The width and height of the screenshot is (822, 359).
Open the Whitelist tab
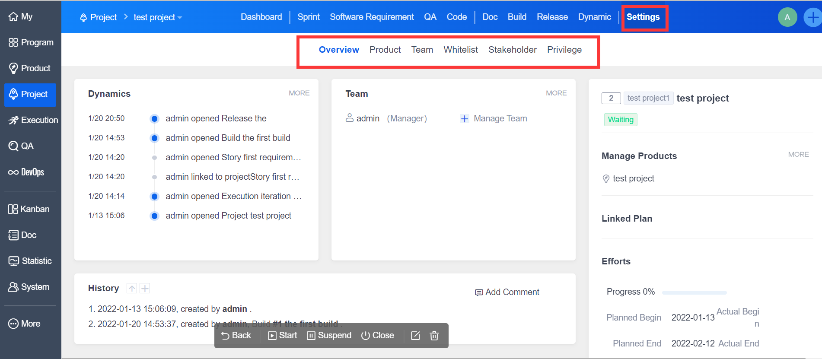(x=460, y=50)
